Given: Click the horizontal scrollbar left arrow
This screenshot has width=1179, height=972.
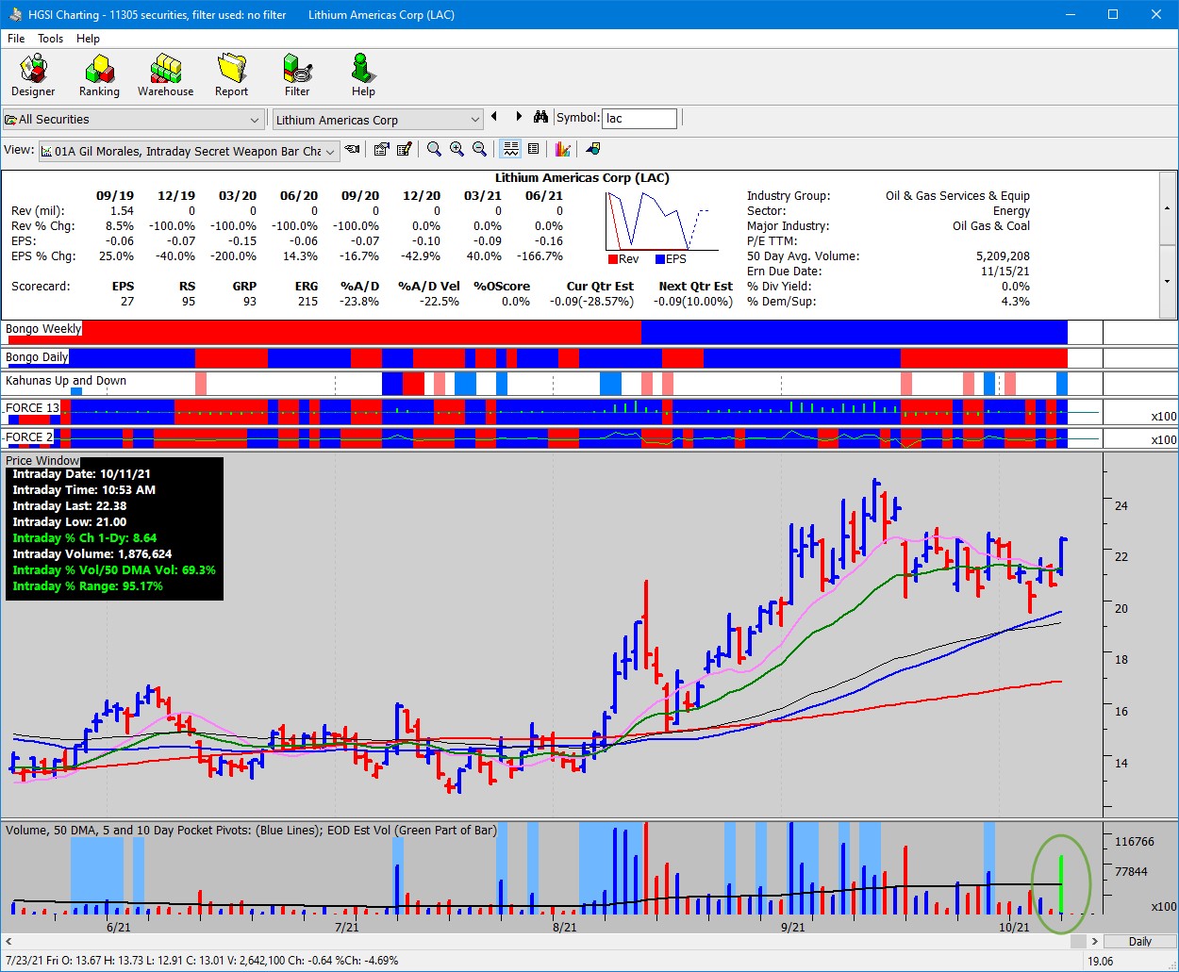Looking at the screenshot, I should coord(9,941).
